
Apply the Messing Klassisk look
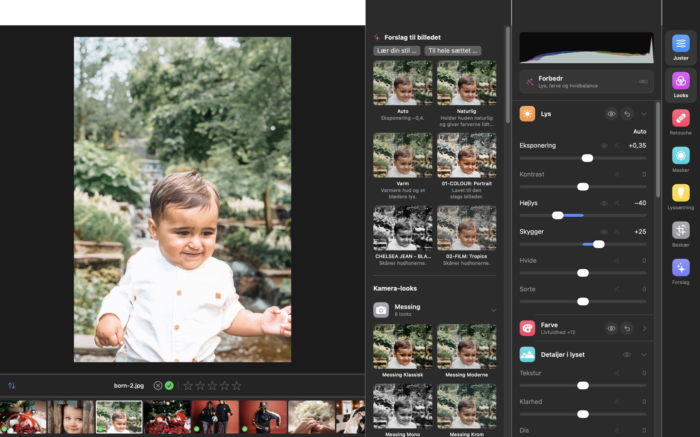pos(402,346)
